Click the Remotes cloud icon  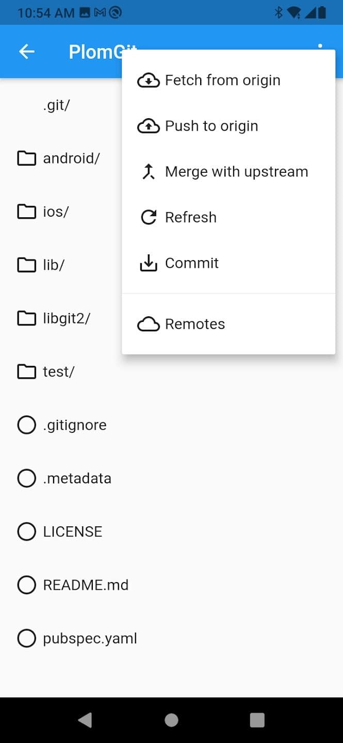[149, 324]
